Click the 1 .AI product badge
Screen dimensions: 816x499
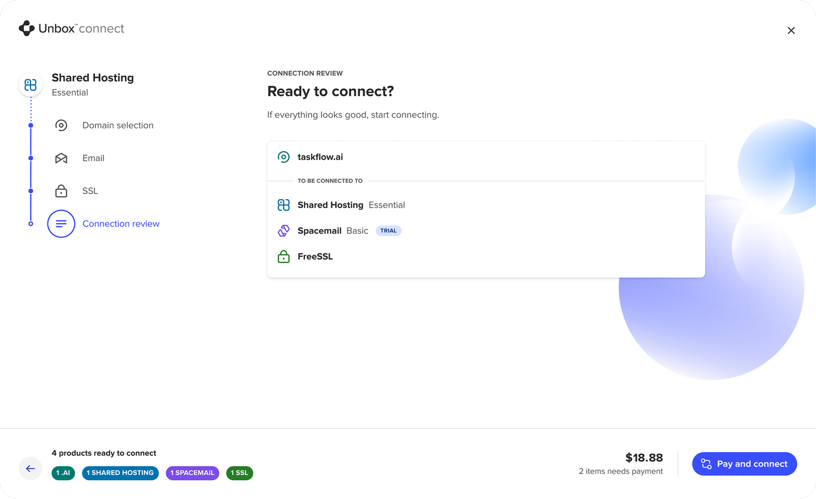tap(63, 473)
